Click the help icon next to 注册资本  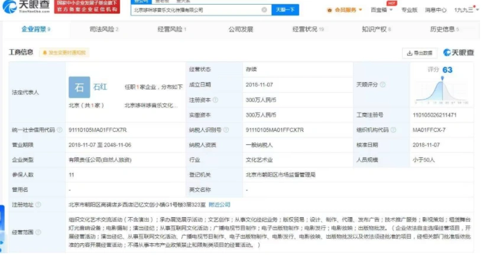point(215,100)
